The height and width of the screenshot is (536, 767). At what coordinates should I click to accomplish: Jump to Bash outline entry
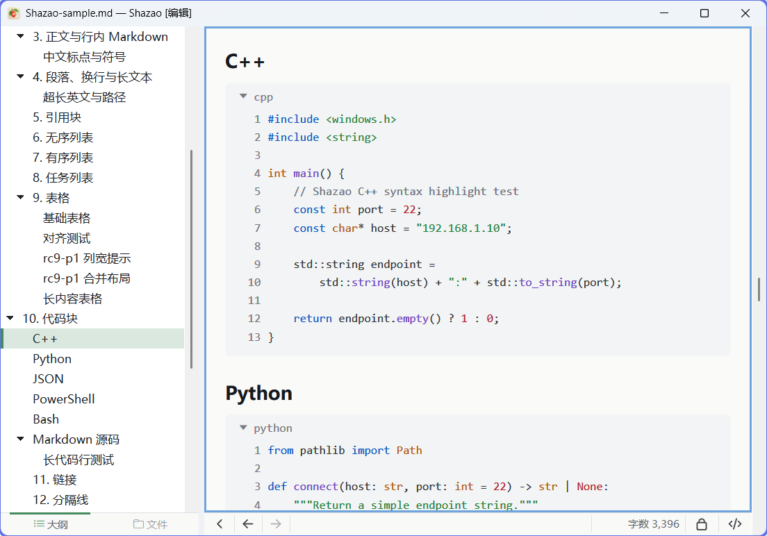tap(45, 419)
